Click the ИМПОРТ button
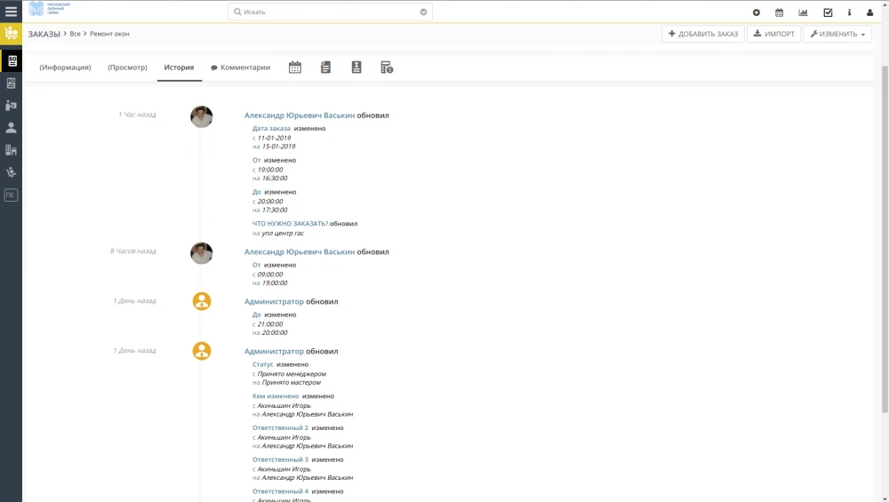Screen dimensions: 889x502 coord(773,34)
